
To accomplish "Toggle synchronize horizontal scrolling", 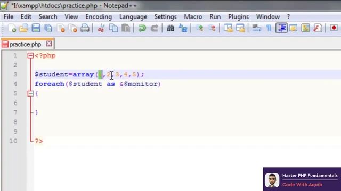I will point(240,28).
